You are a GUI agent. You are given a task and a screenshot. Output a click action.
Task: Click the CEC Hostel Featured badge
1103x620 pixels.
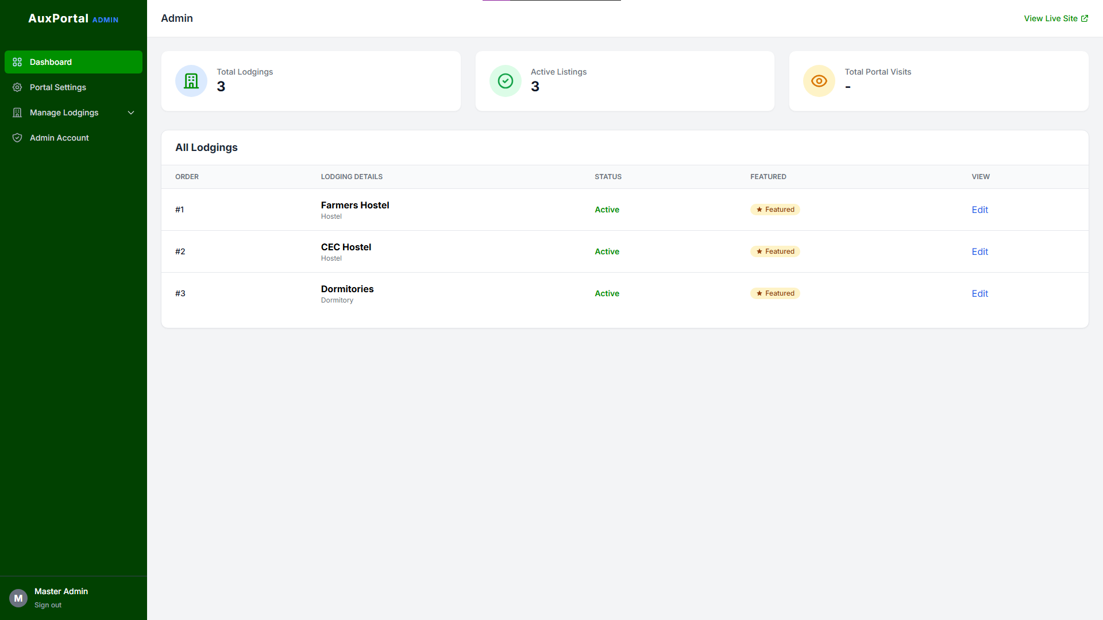pos(775,251)
